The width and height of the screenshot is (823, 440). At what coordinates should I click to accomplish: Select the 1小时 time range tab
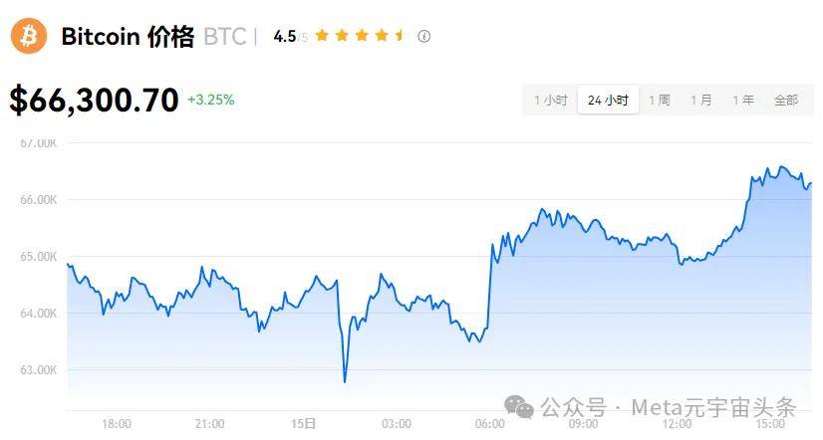point(550,100)
